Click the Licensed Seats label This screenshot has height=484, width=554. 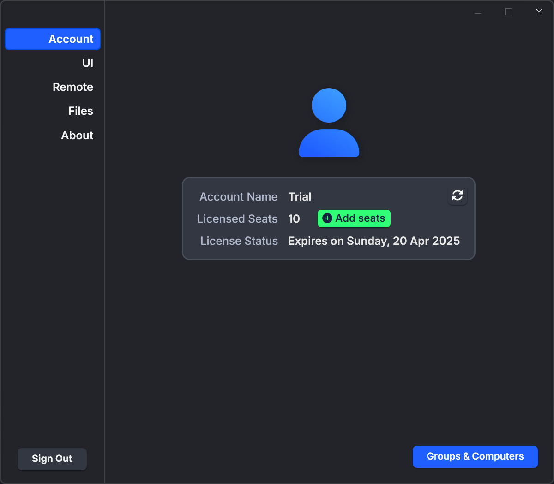[x=237, y=219]
